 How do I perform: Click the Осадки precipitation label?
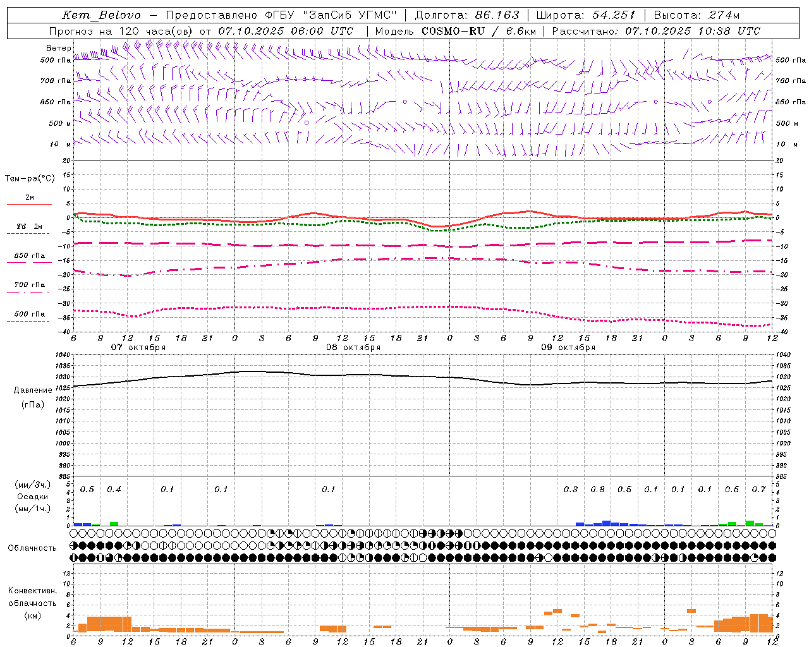[32, 497]
